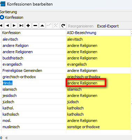Click ASD-Bezeichnung cell in alevitisch row
Image resolution: width=132 pixels, height=140 pixels.
(x=98, y=39)
